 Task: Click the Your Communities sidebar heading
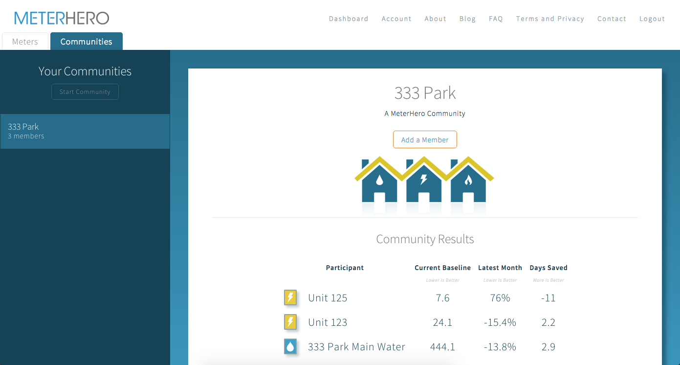pos(85,71)
